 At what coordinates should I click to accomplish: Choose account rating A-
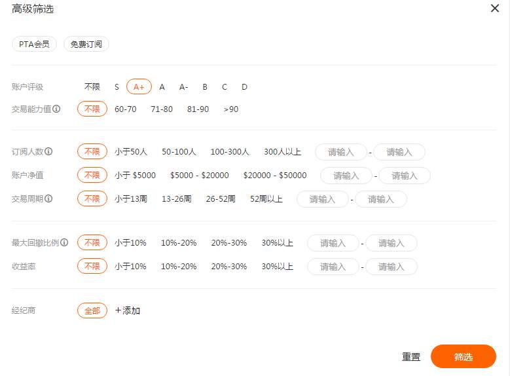tap(183, 87)
